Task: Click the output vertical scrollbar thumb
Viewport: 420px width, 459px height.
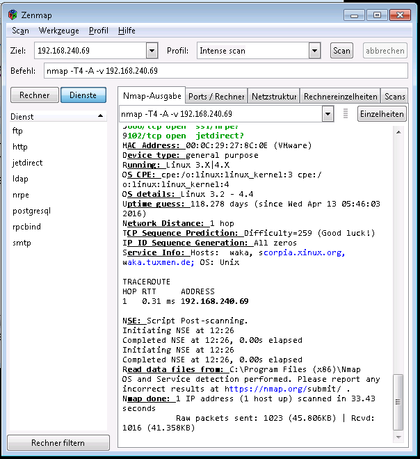Action: coord(398,402)
